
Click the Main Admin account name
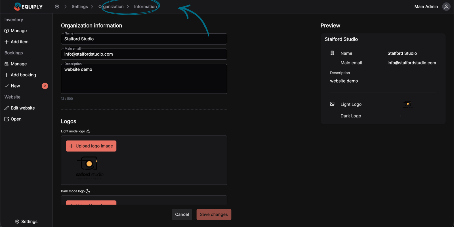click(426, 7)
